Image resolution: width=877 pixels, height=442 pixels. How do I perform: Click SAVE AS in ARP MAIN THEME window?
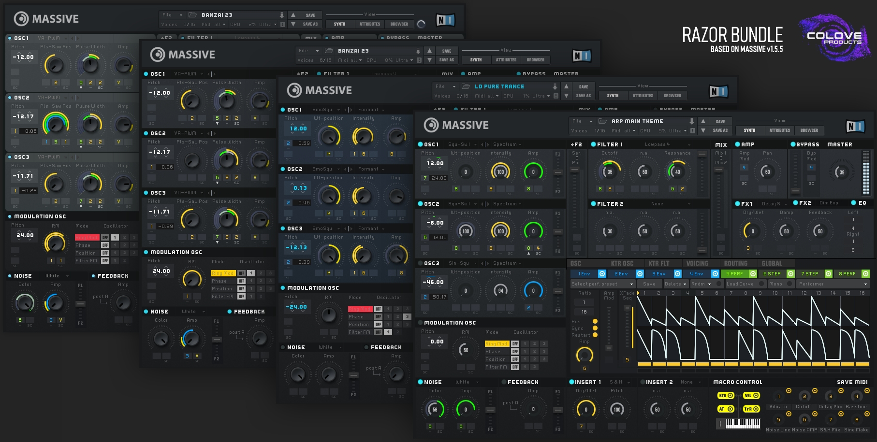tap(720, 130)
